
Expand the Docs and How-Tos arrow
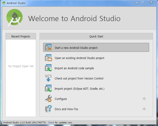[x=144, y=109]
